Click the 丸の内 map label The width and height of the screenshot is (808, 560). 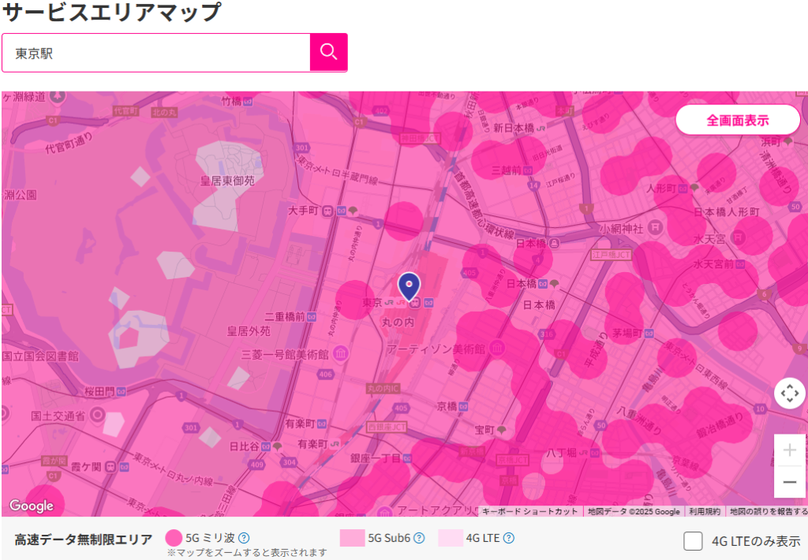click(398, 322)
